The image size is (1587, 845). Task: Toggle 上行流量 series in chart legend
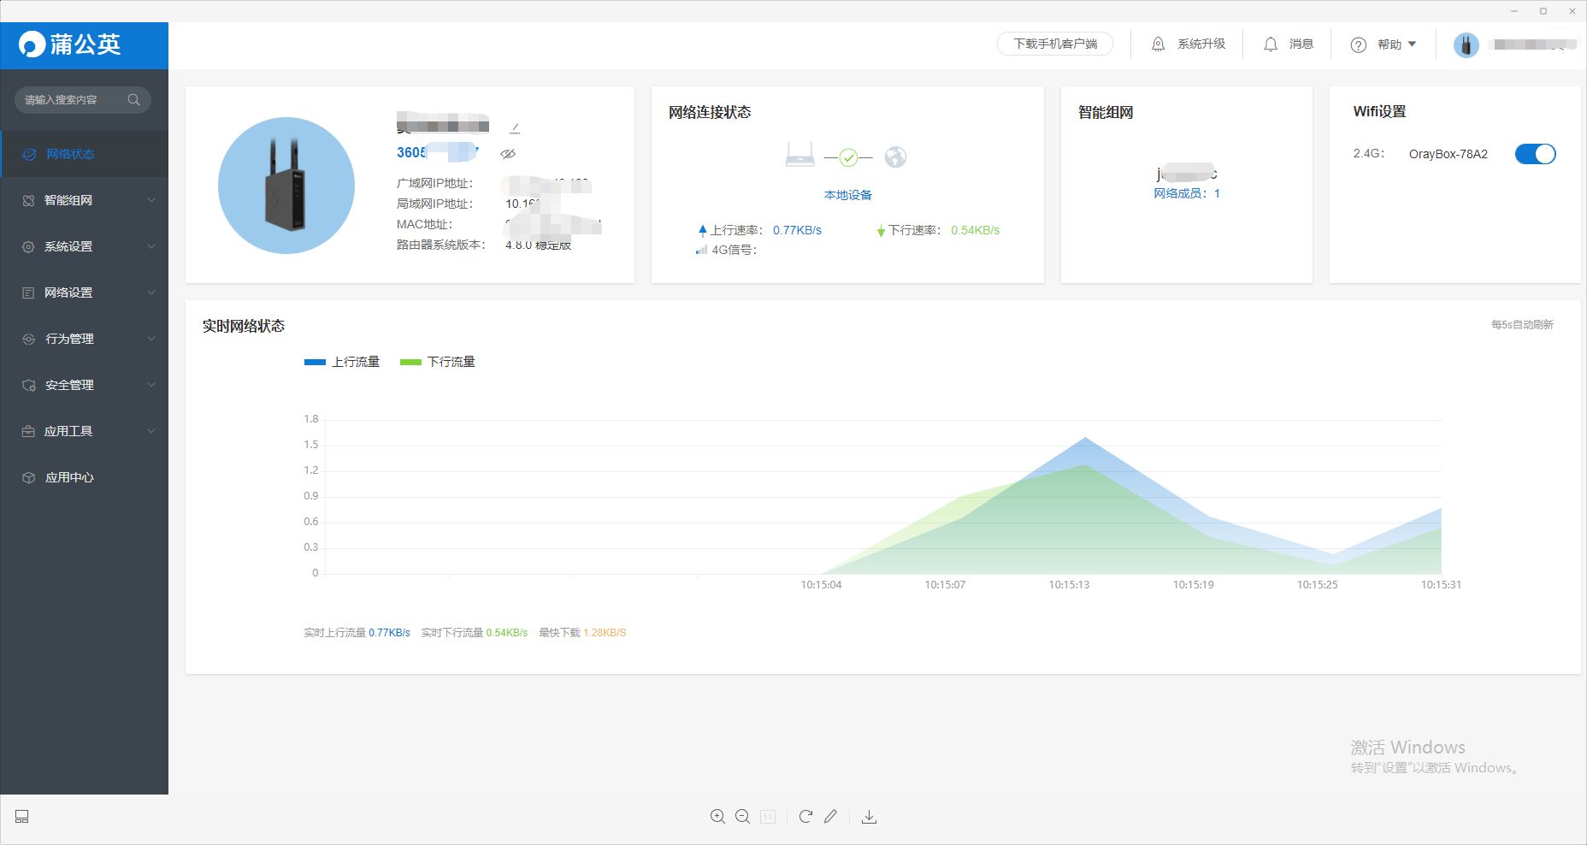(342, 363)
